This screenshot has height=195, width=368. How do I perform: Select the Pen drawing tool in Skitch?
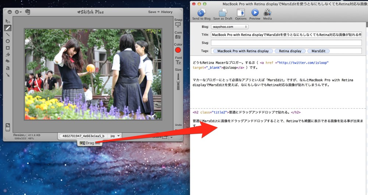(8, 28)
